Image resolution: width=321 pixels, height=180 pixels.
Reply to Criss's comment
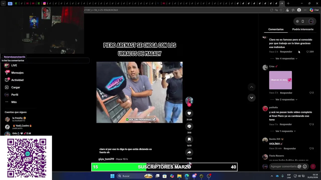pos(286,93)
